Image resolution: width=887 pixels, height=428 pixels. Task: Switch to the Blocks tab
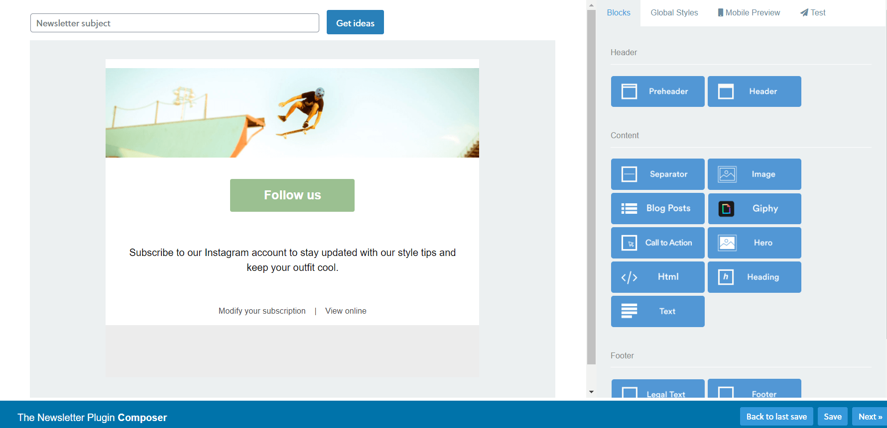pos(619,13)
